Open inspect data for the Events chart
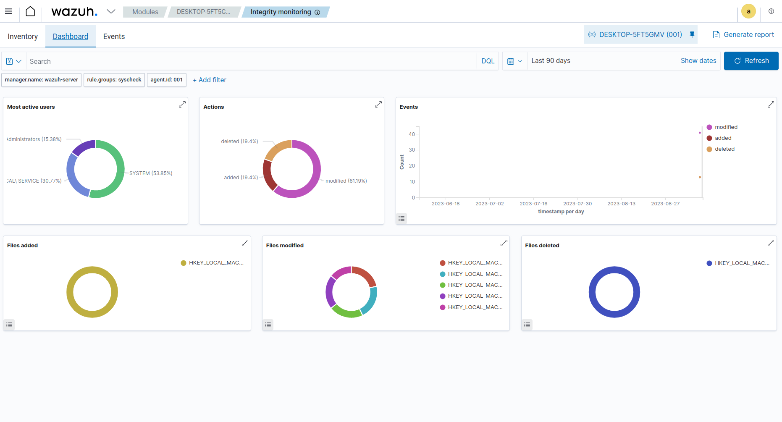This screenshot has height=422, width=782. tap(401, 218)
